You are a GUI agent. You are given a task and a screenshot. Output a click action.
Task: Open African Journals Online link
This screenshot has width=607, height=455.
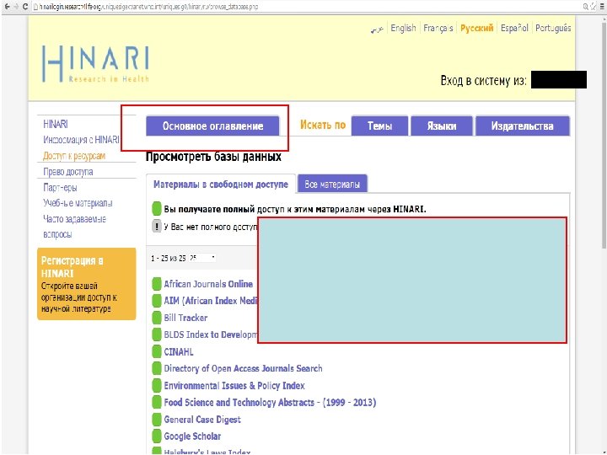208,284
